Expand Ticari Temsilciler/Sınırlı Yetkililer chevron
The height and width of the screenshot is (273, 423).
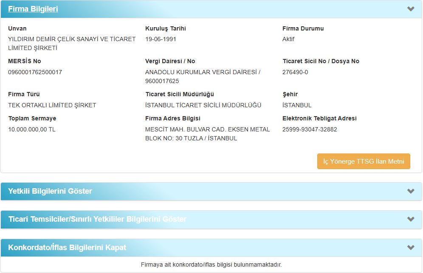point(411,219)
